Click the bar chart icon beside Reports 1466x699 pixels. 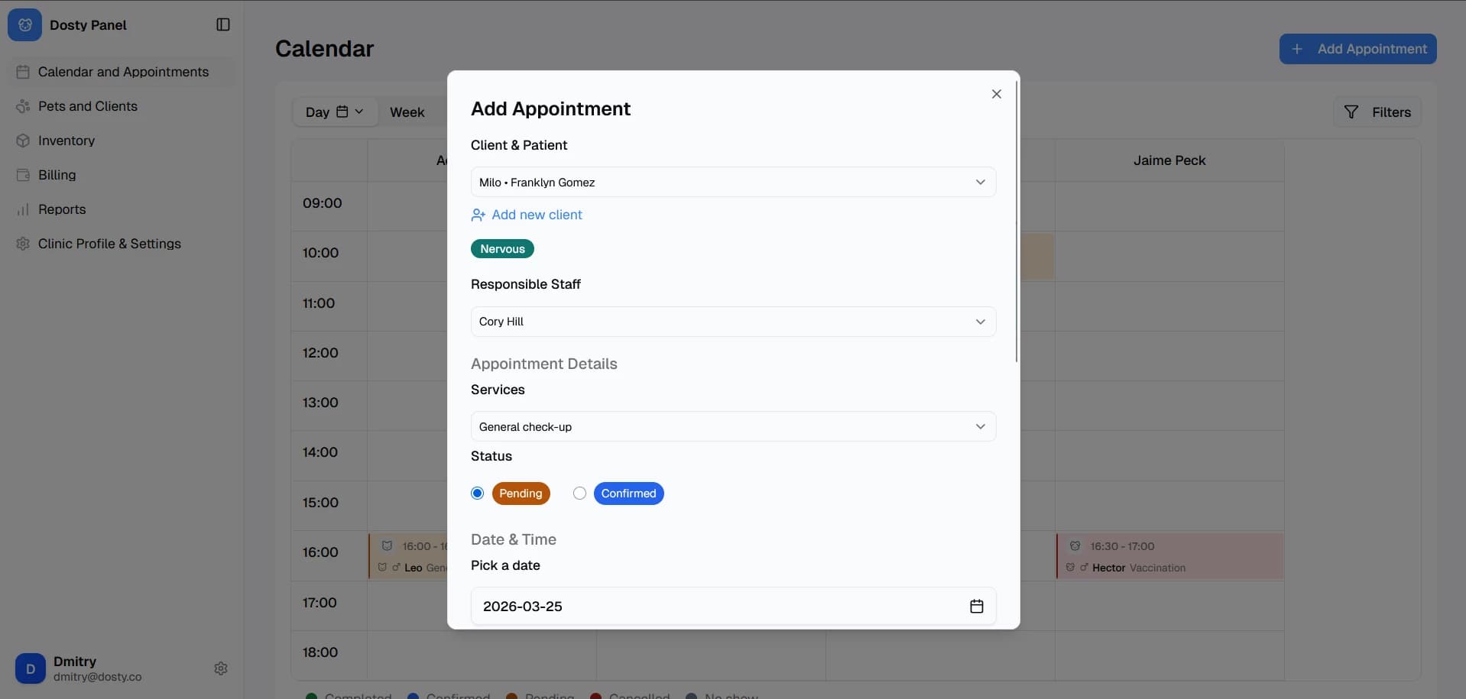(x=23, y=209)
